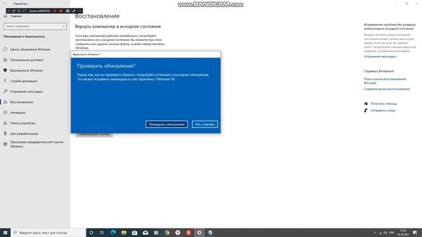Click the Windows Update refresh icon in the sidebar
This screenshot has width=422, height=237.
[x=5, y=49]
